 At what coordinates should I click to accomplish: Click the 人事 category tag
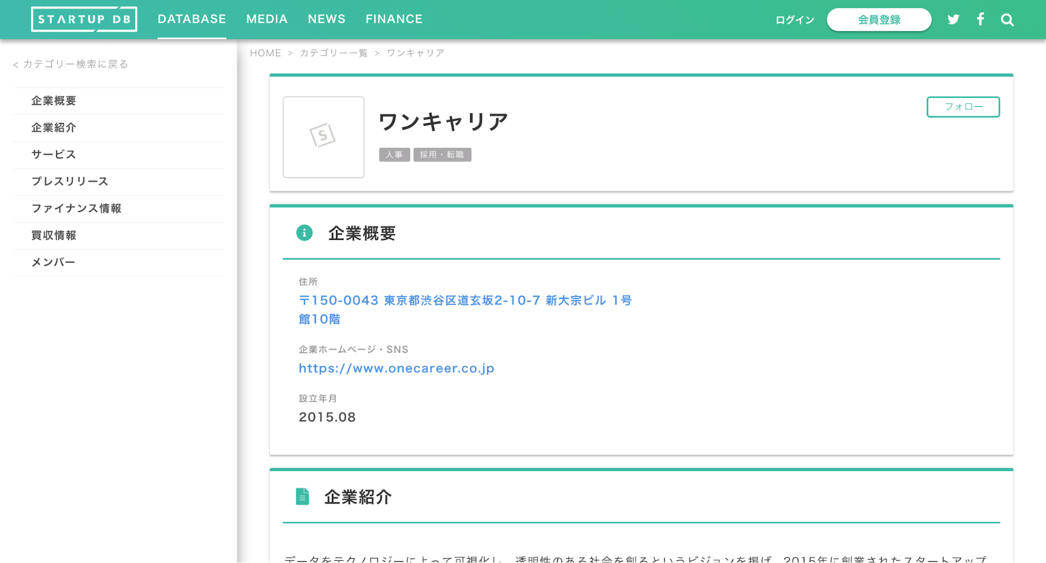point(395,155)
